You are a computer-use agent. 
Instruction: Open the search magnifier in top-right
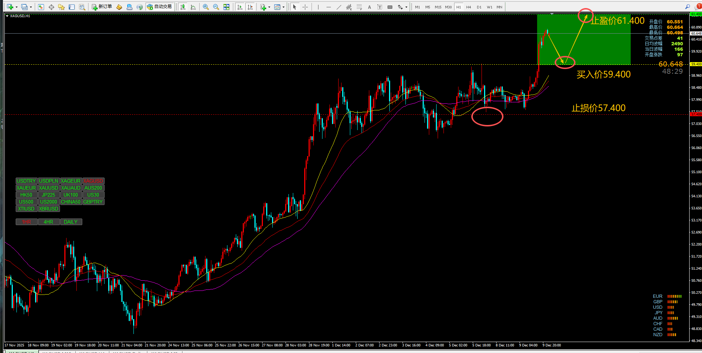pyautogui.click(x=687, y=7)
